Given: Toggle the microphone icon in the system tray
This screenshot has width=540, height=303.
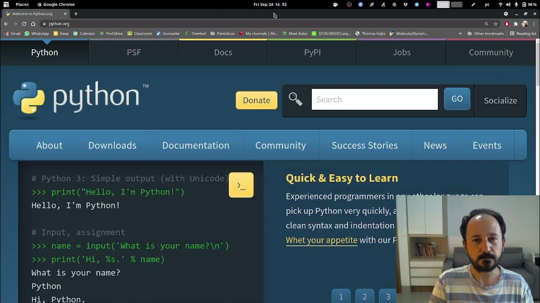Looking at the screenshot, I should (x=516, y=5).
